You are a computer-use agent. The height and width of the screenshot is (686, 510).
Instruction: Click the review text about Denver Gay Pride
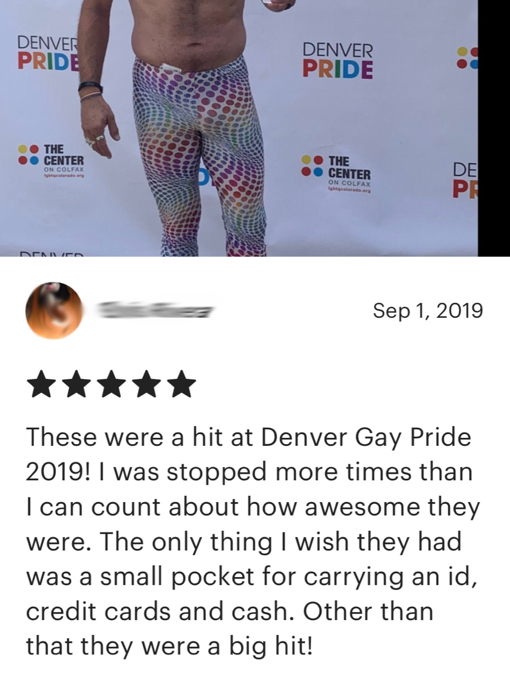coord(253,541)
